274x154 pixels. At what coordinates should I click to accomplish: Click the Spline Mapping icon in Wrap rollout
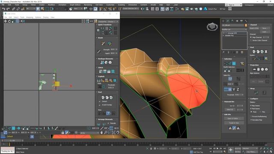click(256, 93)
